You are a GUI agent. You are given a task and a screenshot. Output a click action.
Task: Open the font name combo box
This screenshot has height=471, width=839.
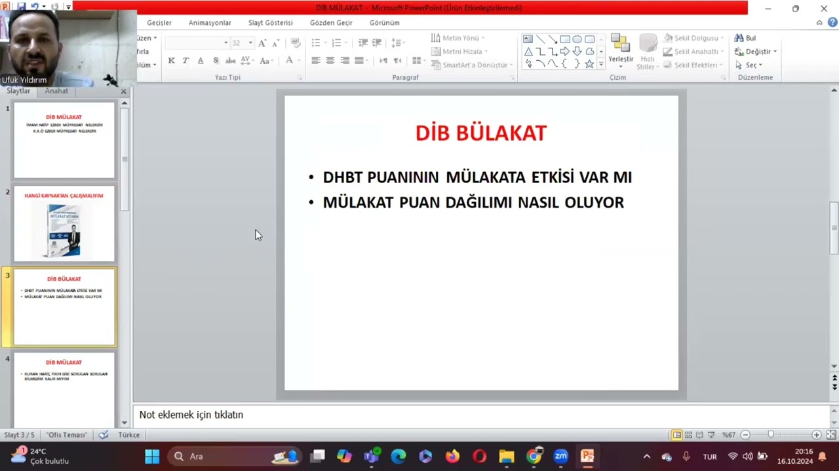197,43
